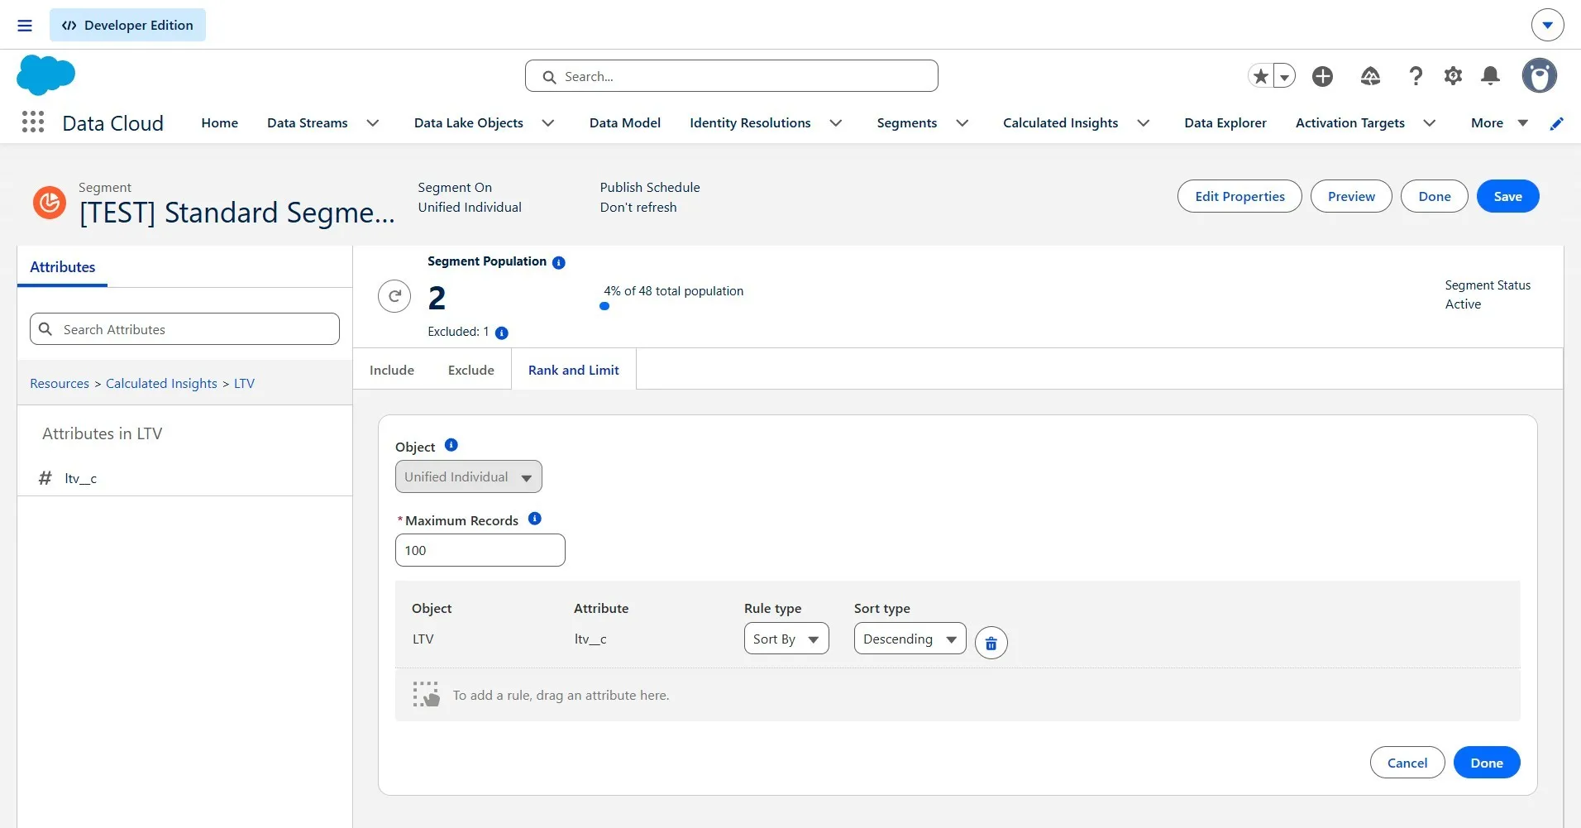The image size is (1581, 828).
Task: Open the Help question mark icon
Action: click(1416, 76)
